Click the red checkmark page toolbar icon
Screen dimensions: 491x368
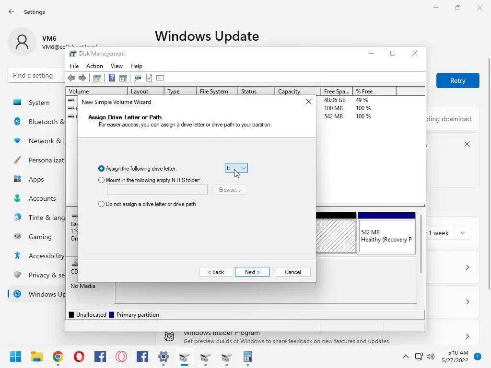149,78
